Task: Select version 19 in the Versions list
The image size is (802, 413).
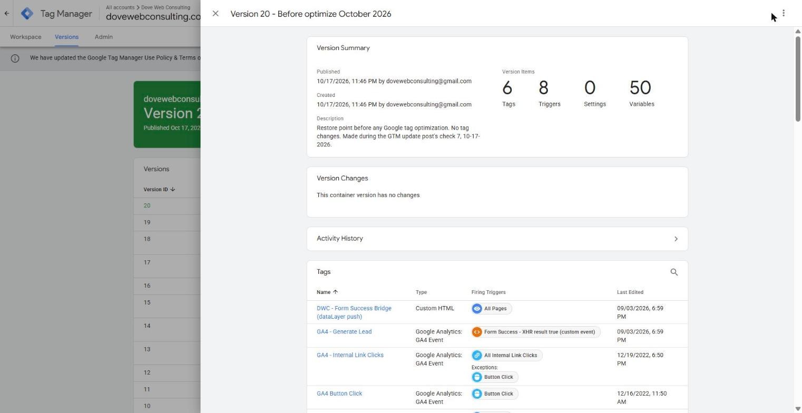Action: [147, 222]
